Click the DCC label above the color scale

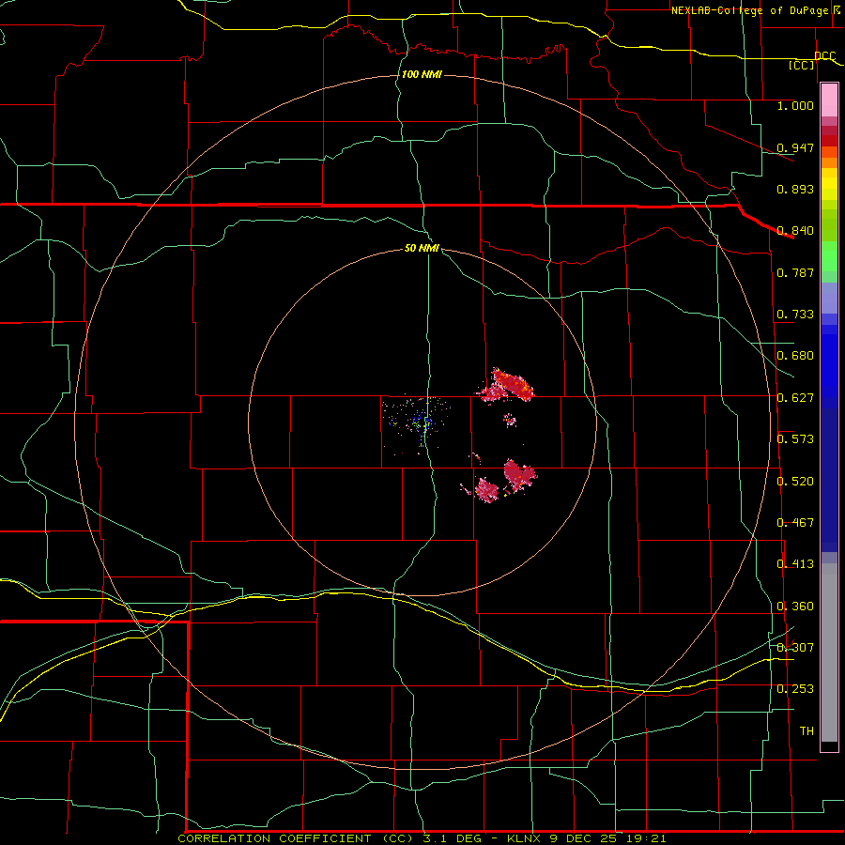(x=825, y=56)
